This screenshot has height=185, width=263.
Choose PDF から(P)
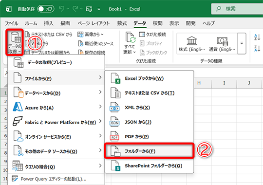149,137
